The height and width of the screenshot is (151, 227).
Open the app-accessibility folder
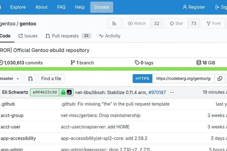[18, 138]
